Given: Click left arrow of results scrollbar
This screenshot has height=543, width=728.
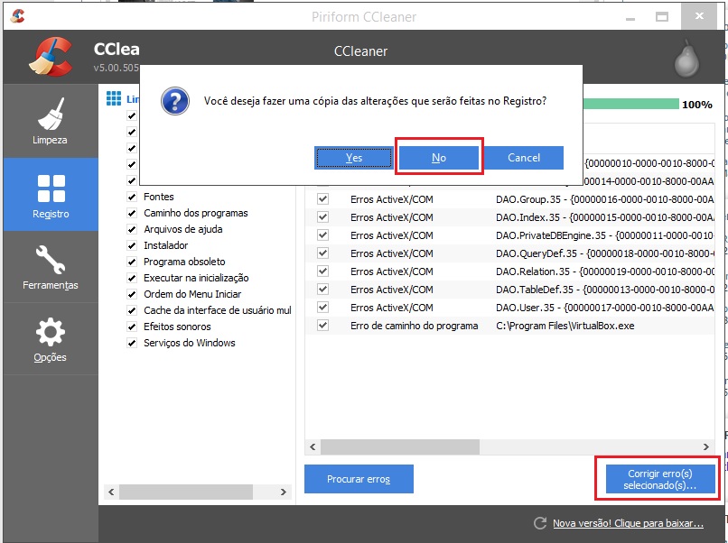Looking at the screenshot, I should (x=313, y=447).
